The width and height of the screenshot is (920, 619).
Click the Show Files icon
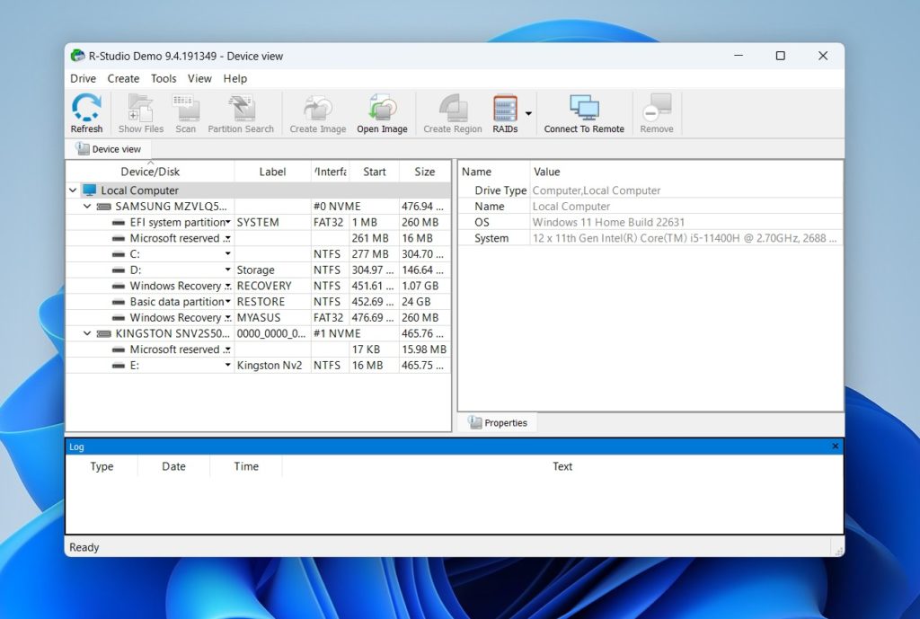139,112
